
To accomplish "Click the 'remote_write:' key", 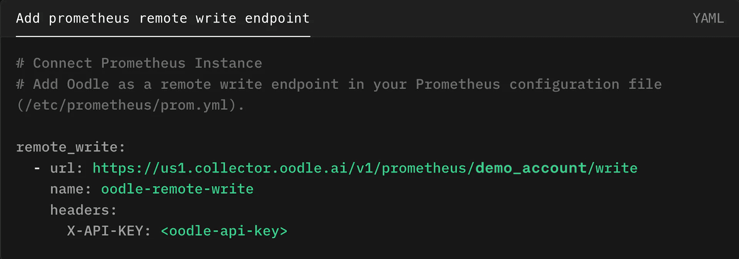I will click(71, 147).
